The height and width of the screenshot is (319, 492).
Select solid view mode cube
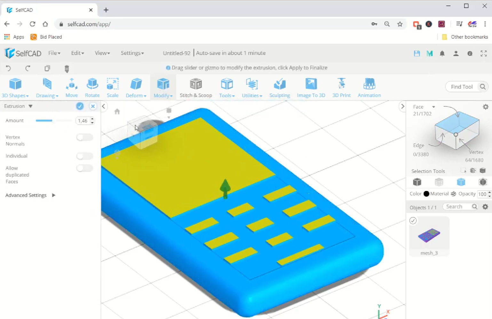pos(417,182)
